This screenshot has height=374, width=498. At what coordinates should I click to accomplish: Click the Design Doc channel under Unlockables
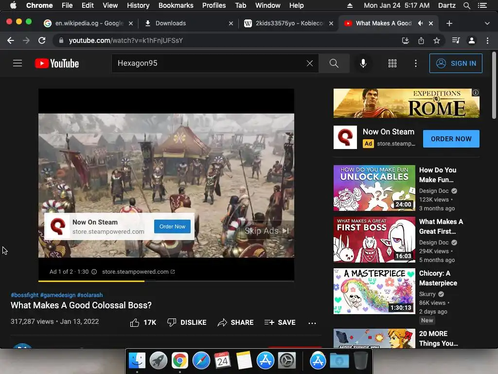point(433,191)
